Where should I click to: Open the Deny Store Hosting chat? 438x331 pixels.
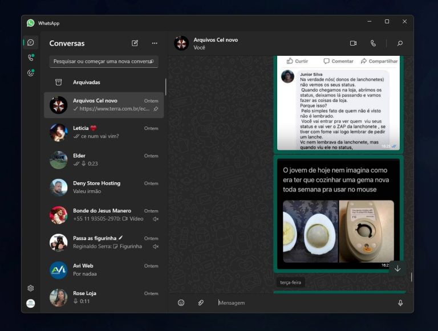(104, 187)
